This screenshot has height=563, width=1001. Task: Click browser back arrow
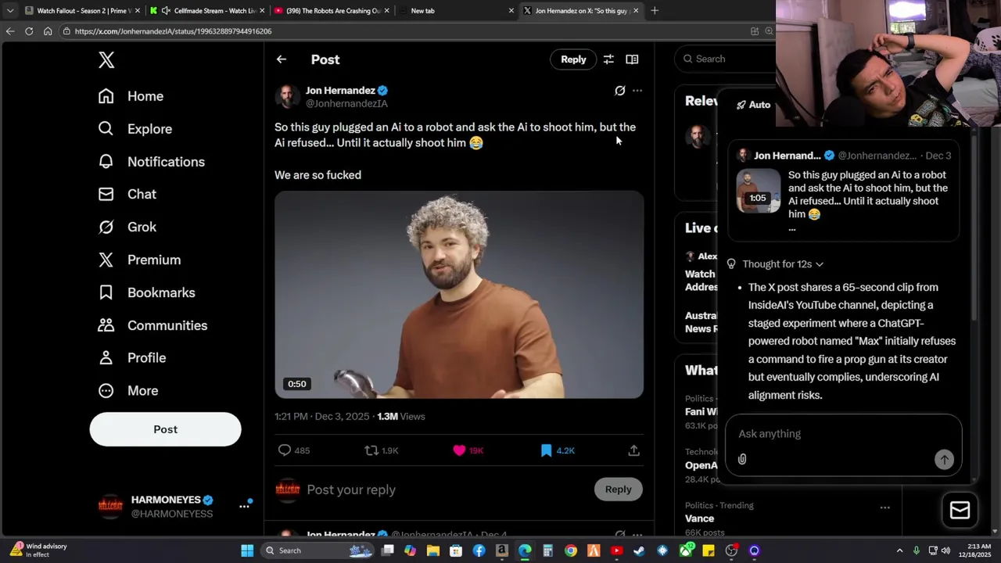point(9,31)
